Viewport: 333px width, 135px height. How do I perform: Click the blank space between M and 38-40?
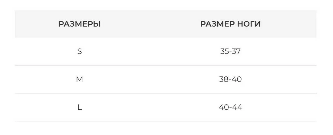[151, 79]
